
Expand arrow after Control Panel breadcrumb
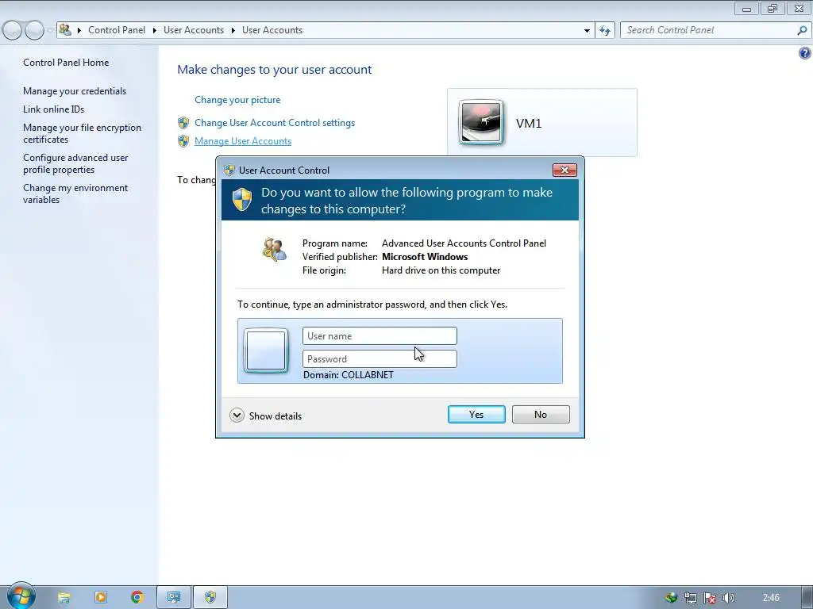pos(155,30)
